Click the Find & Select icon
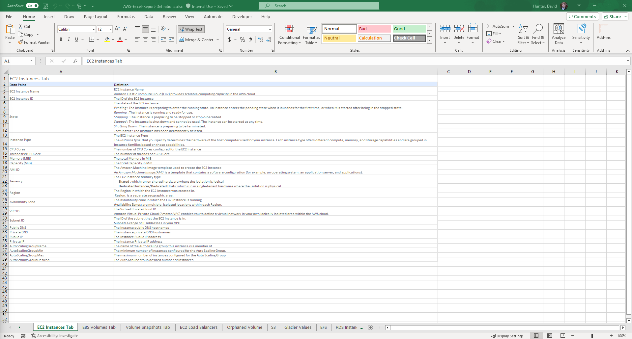The height and width of the screenshot is (339, 632). (x=538, y=34)
